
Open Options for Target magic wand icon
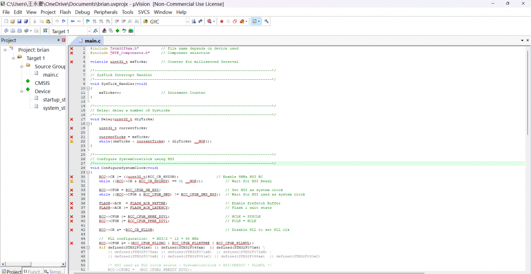click(x=95, y=31)
